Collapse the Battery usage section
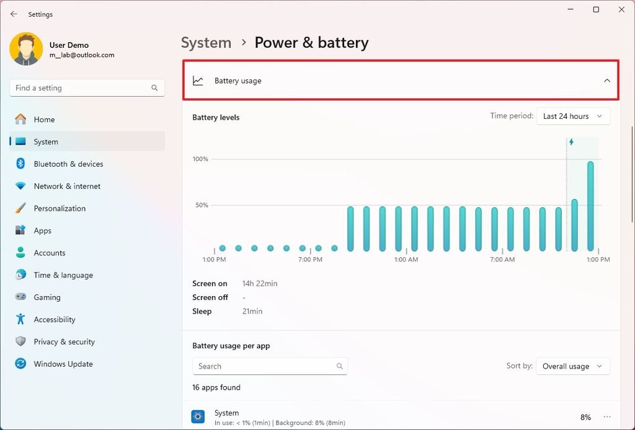 (607, 80)
